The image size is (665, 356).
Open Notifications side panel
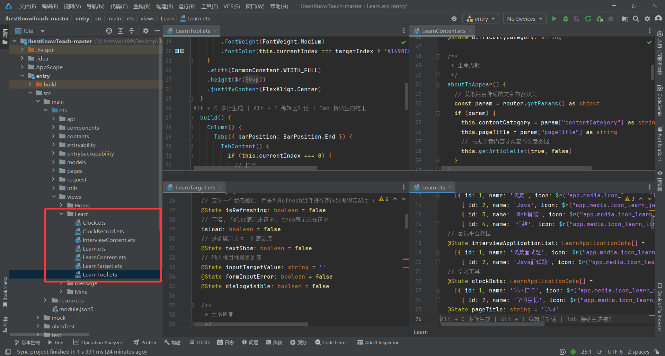tap(659, 144)
